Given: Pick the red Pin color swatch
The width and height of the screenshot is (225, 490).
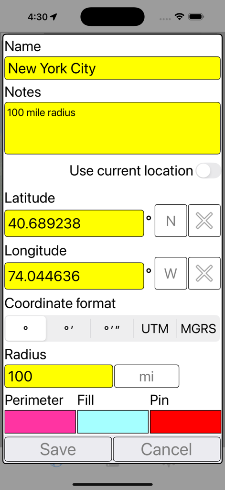Looking at the screenshot, I should [186, 422].
